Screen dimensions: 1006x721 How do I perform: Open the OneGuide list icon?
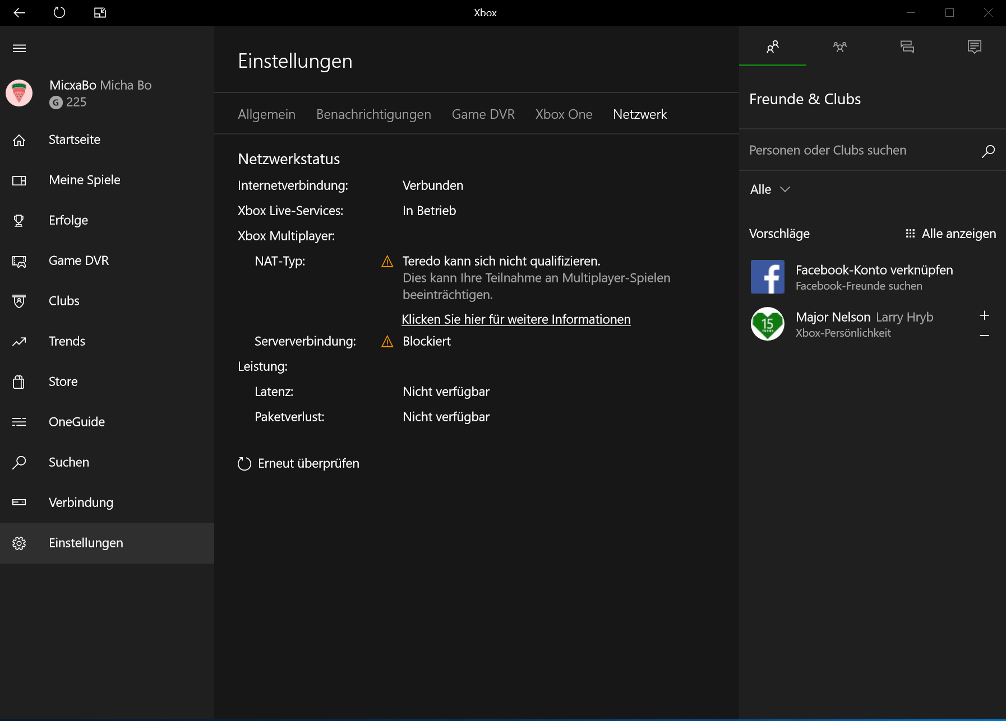tap(19, 422)
